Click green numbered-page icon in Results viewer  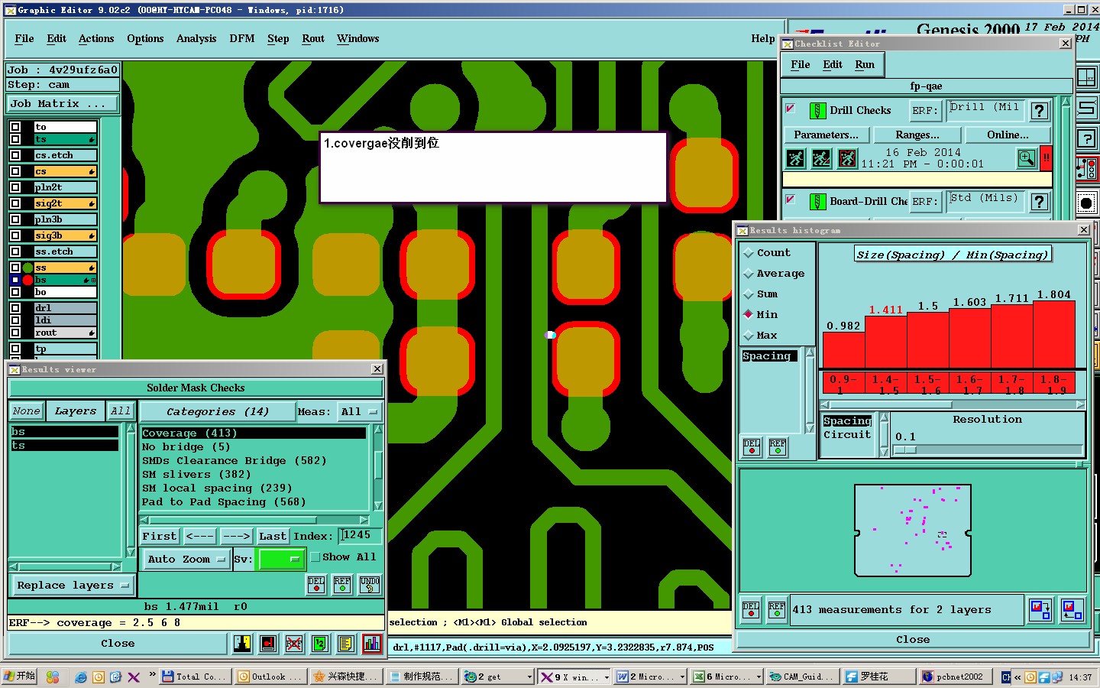click(x=320, y=644)
